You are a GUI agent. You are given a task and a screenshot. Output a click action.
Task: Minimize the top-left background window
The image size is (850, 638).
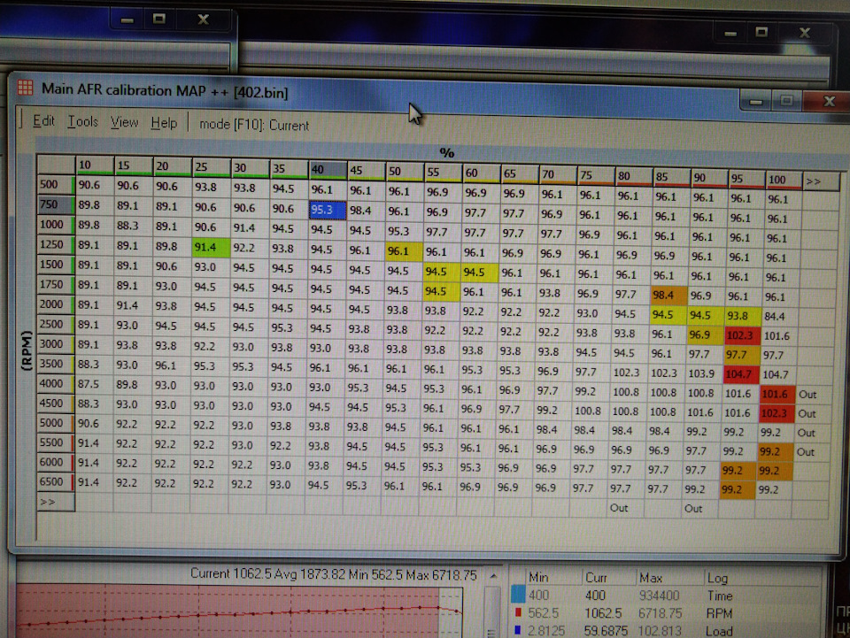click(127, 20)
